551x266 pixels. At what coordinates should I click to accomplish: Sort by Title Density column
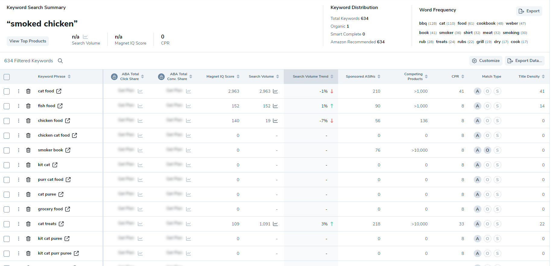543,76
